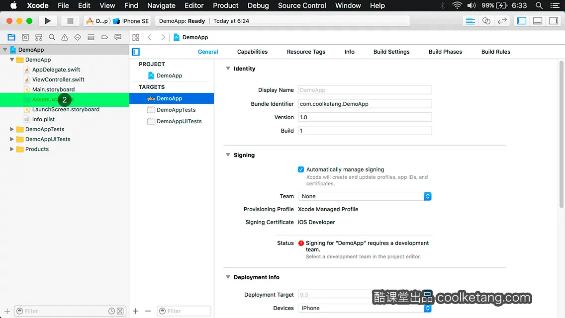This screenshot has width=565, height=318.
Task: Open the Apple menu
Action: coord(13,5)
